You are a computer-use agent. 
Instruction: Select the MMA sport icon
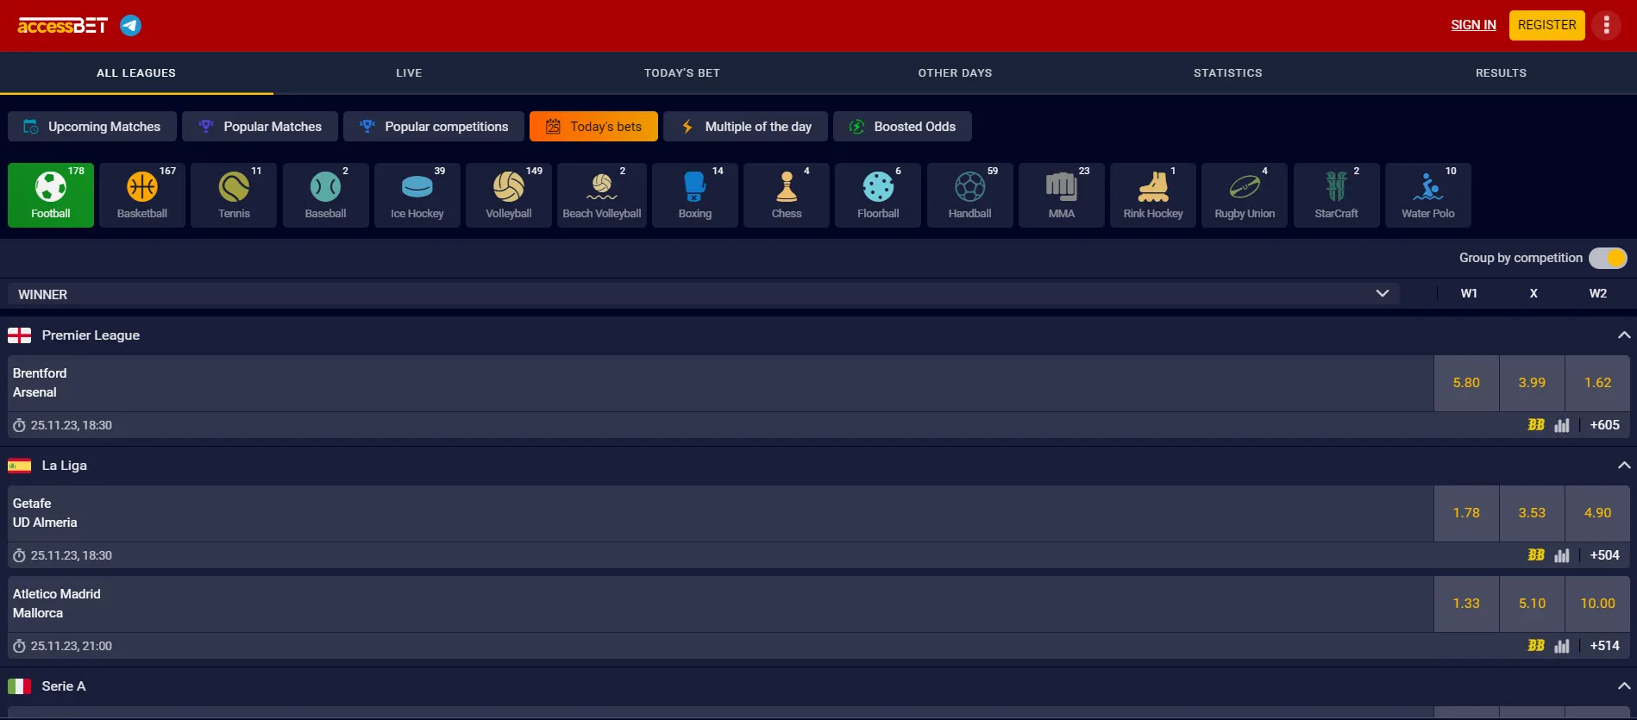[x=1062, y=195]
